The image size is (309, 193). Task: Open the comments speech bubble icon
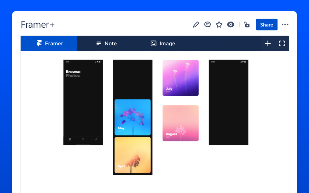point(208,25)
